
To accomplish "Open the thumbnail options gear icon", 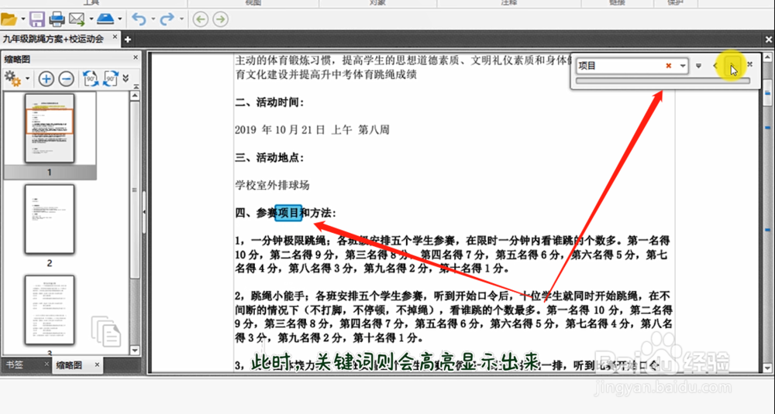I will (x=12, y=78).
